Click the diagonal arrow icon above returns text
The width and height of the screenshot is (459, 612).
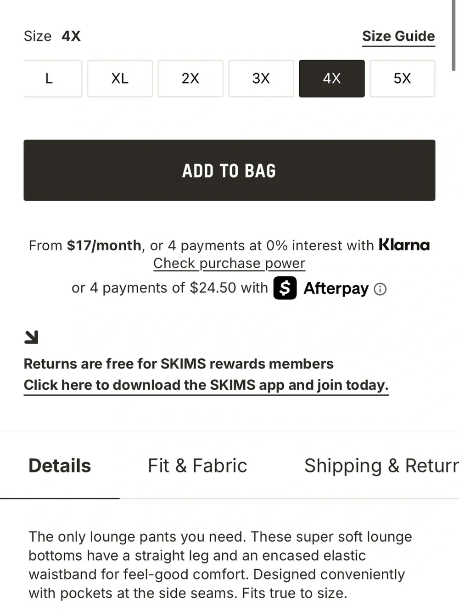click(x=31, y=337)
